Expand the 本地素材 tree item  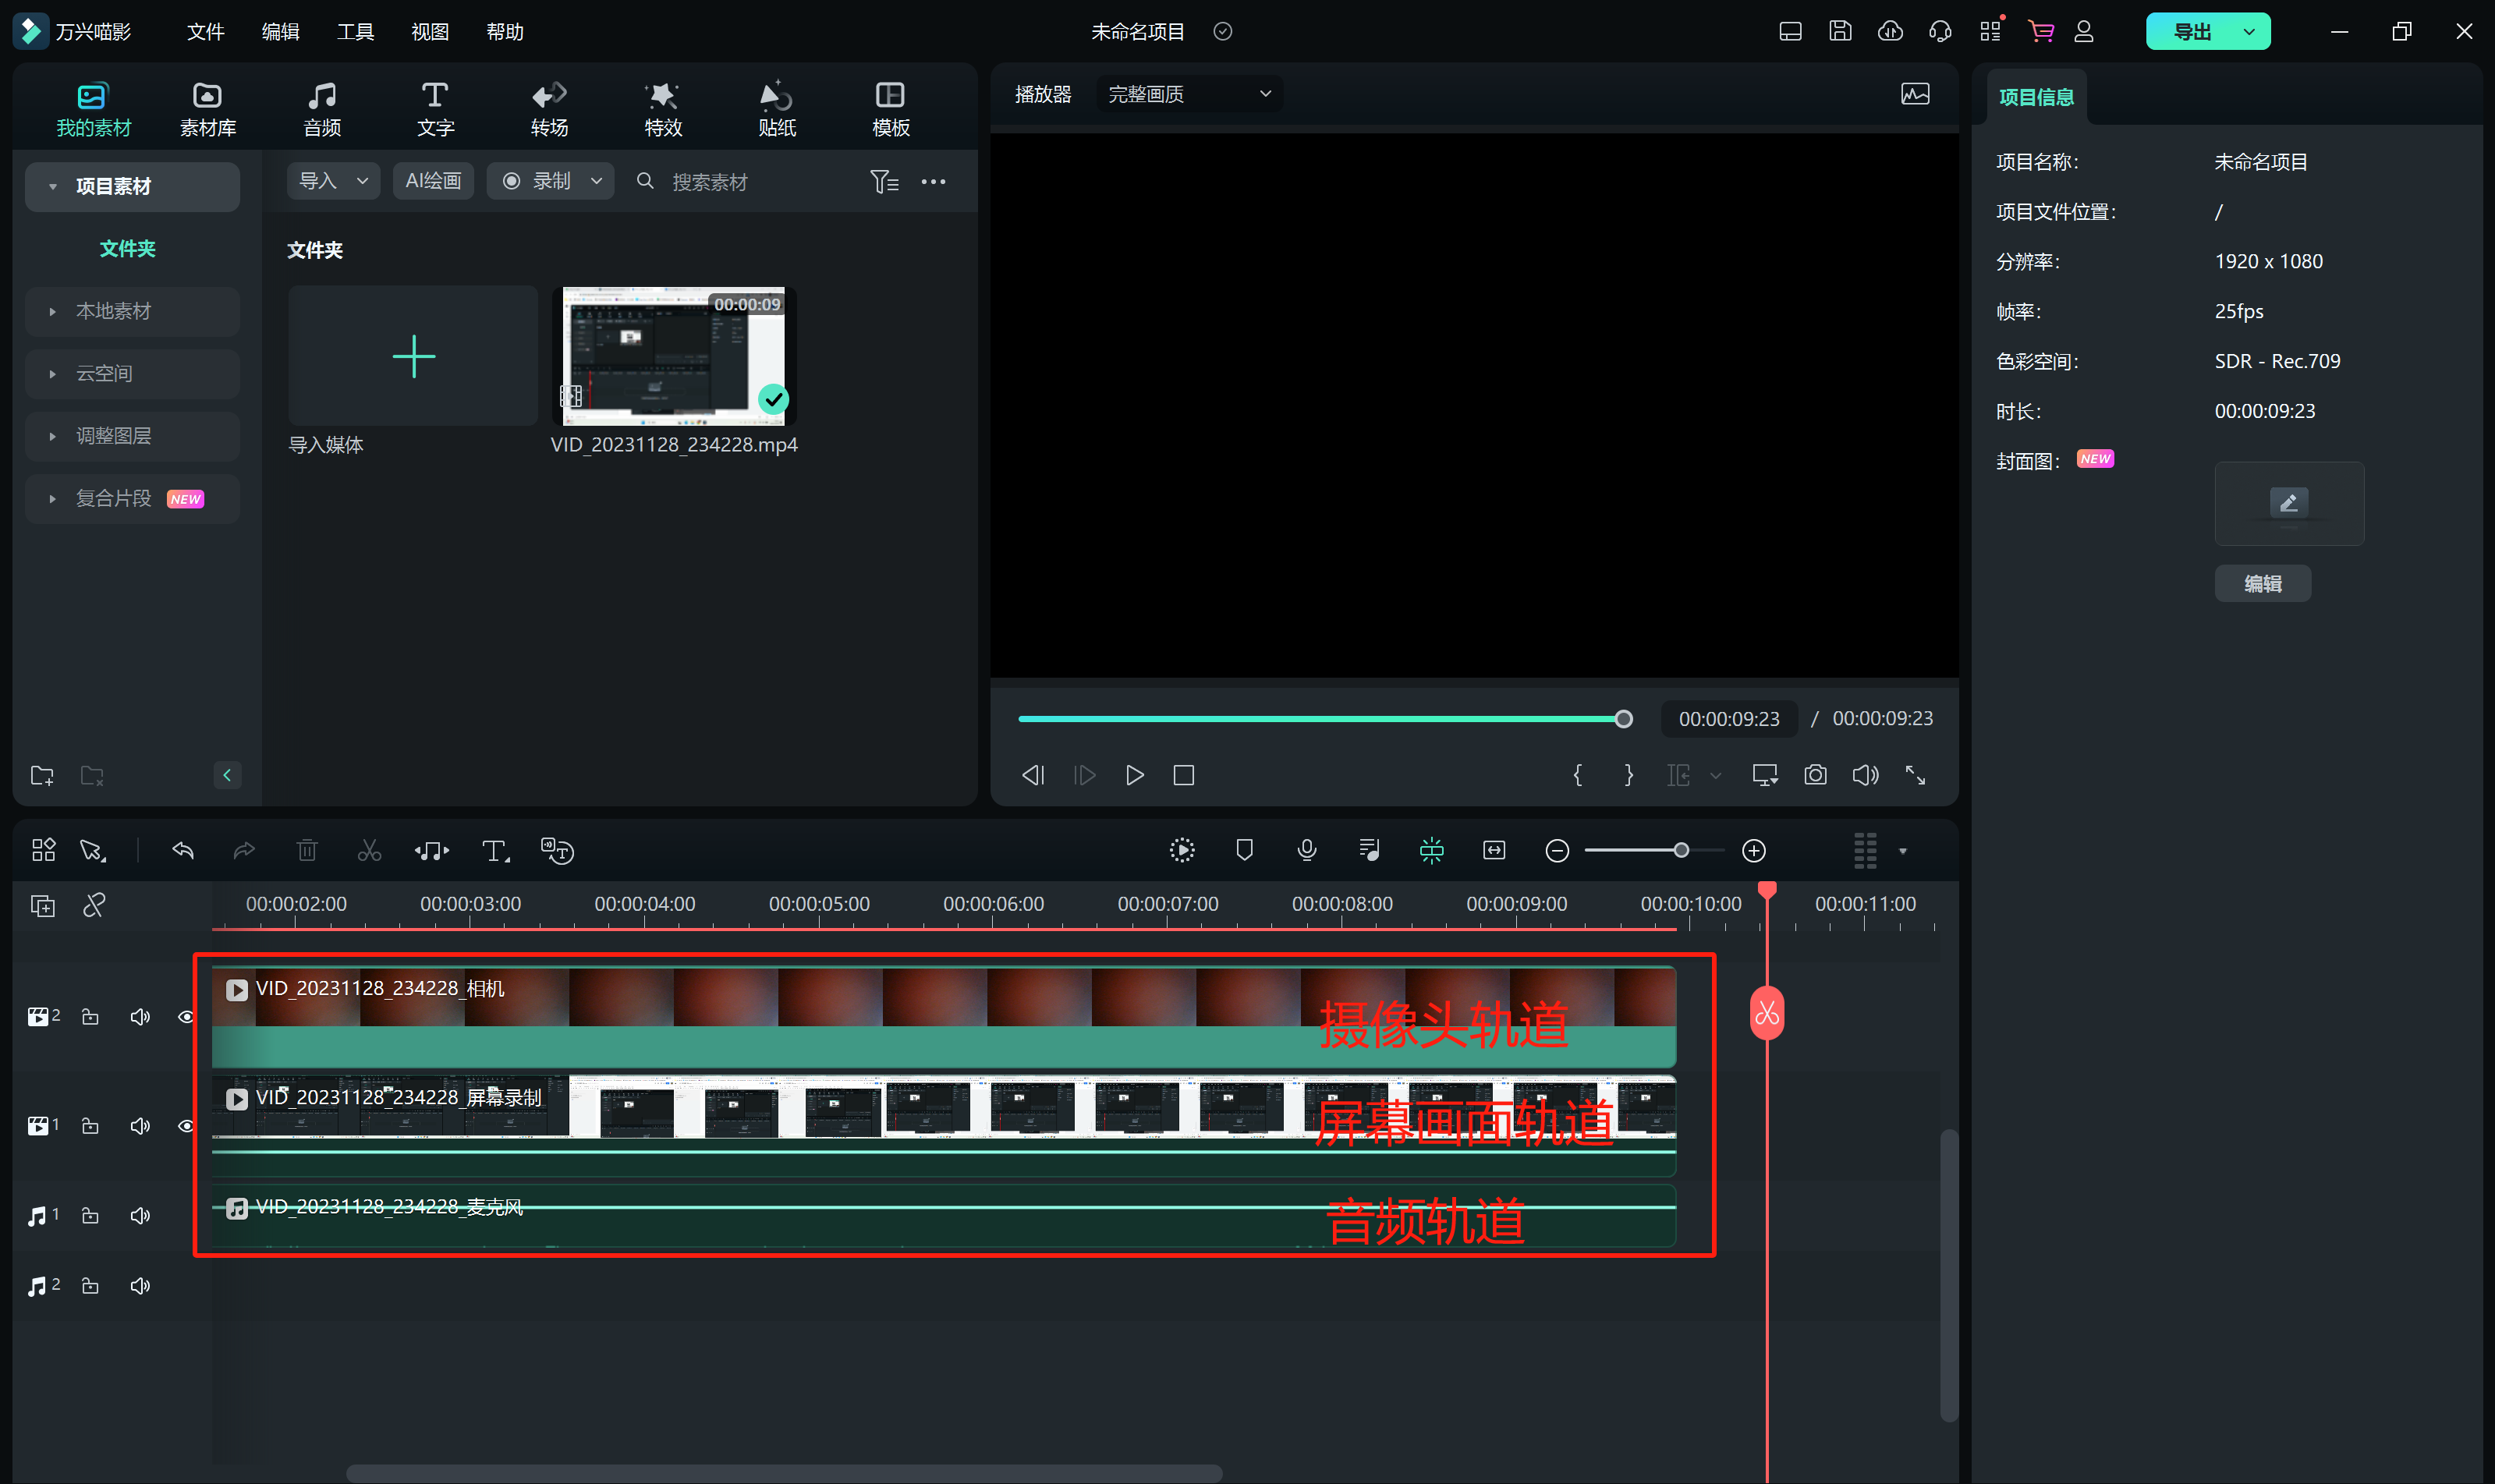53,311
